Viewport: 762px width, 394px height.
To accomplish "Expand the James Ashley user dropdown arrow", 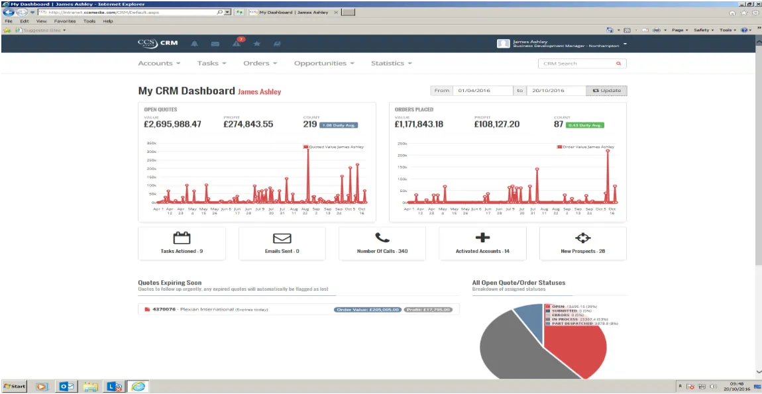I will 625,44.
